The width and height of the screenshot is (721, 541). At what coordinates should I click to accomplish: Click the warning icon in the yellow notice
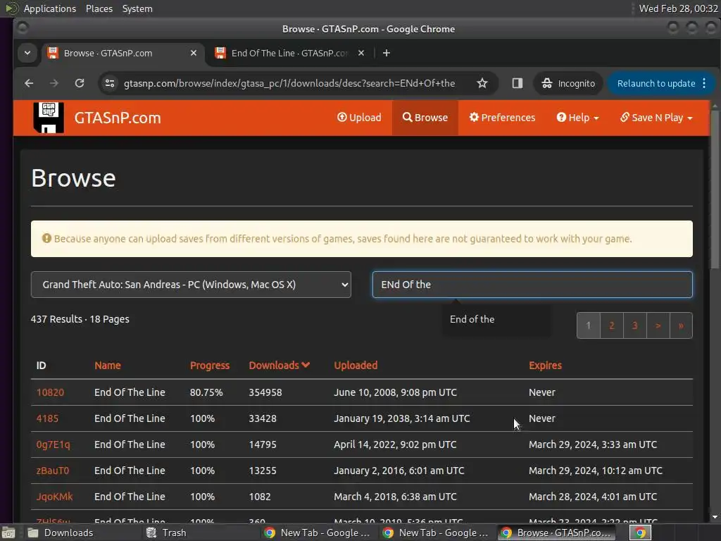click(46, 238)
